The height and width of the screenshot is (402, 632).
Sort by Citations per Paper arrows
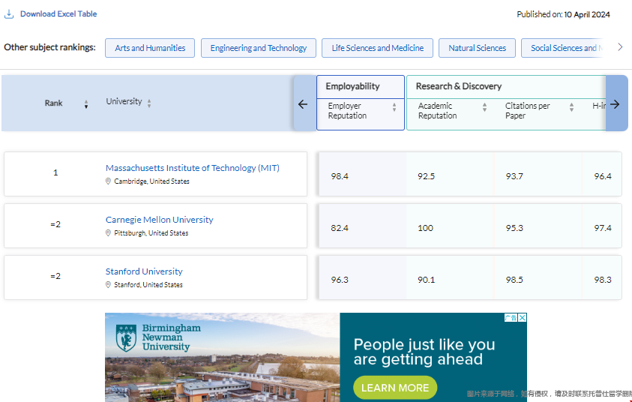click(571, 106)
